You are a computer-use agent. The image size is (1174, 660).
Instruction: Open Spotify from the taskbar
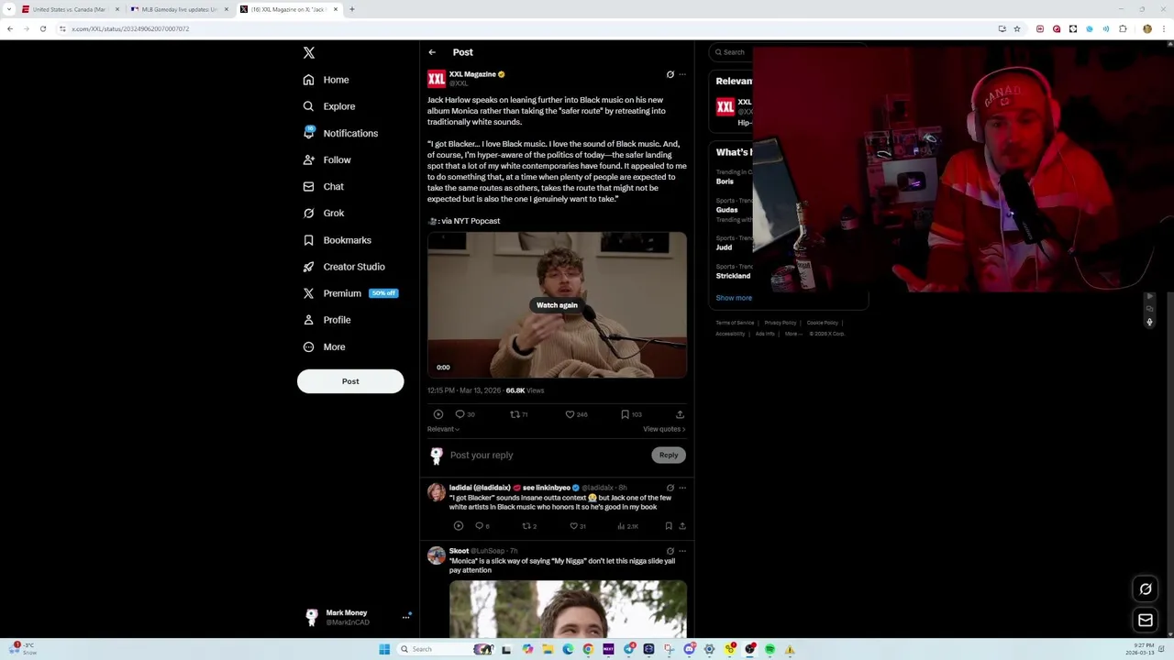tap(770, 649)
